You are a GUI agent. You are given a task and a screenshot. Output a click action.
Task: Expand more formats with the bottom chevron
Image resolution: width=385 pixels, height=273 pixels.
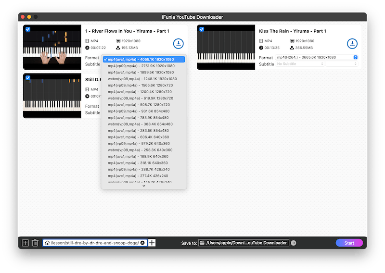pyautogui.click(x=143, y=186)
